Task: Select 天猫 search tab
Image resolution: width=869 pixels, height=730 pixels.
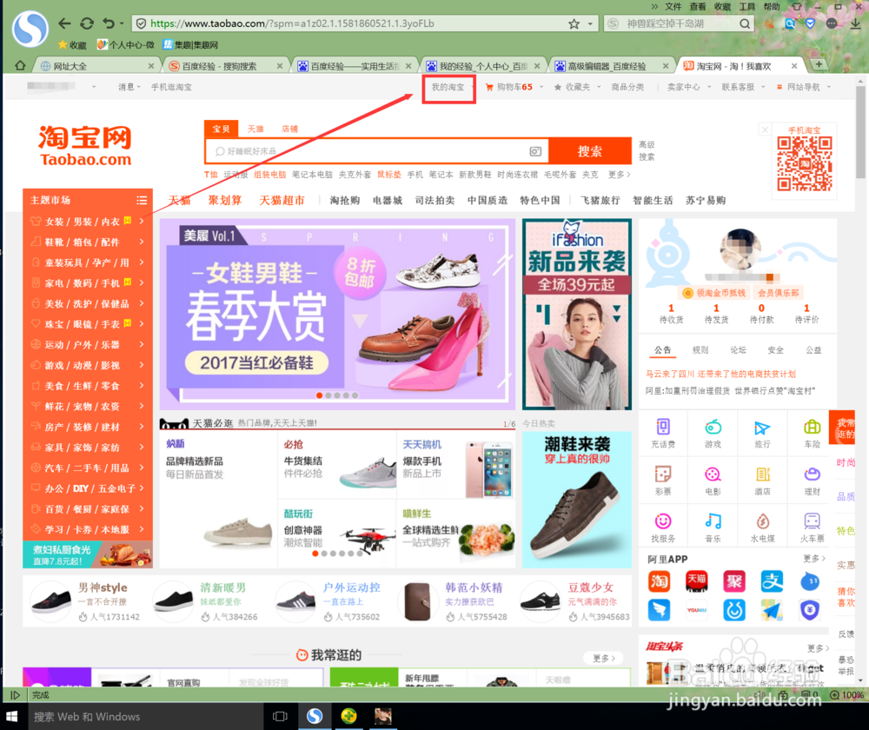Action: (255, 129)
